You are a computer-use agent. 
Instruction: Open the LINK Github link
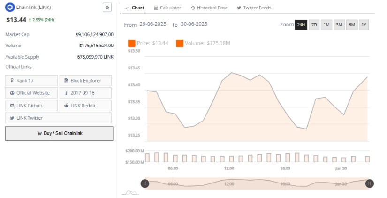pos(31,106)
